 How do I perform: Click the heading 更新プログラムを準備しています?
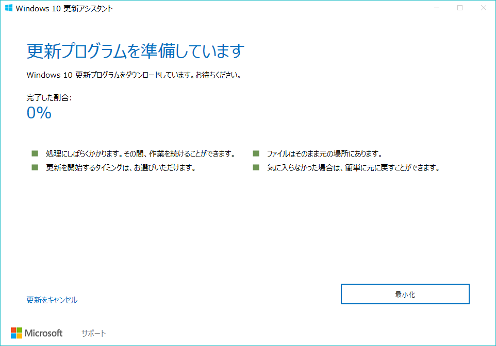click(136, 51)
